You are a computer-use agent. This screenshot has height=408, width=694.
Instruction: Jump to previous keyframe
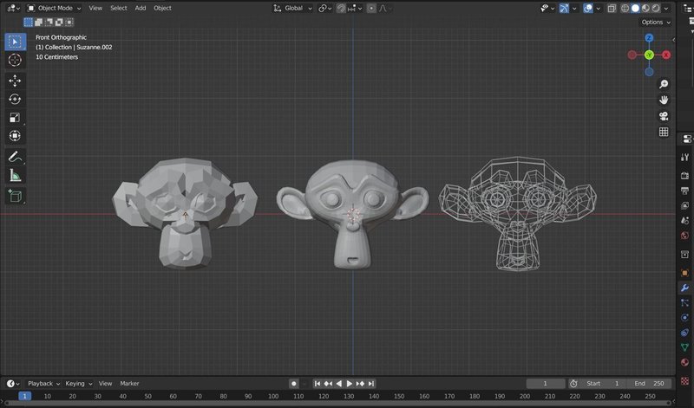tap(328, 384)
